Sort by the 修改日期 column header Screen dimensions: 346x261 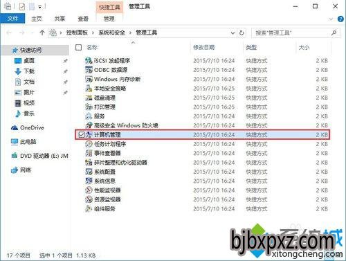coord(203,47)
